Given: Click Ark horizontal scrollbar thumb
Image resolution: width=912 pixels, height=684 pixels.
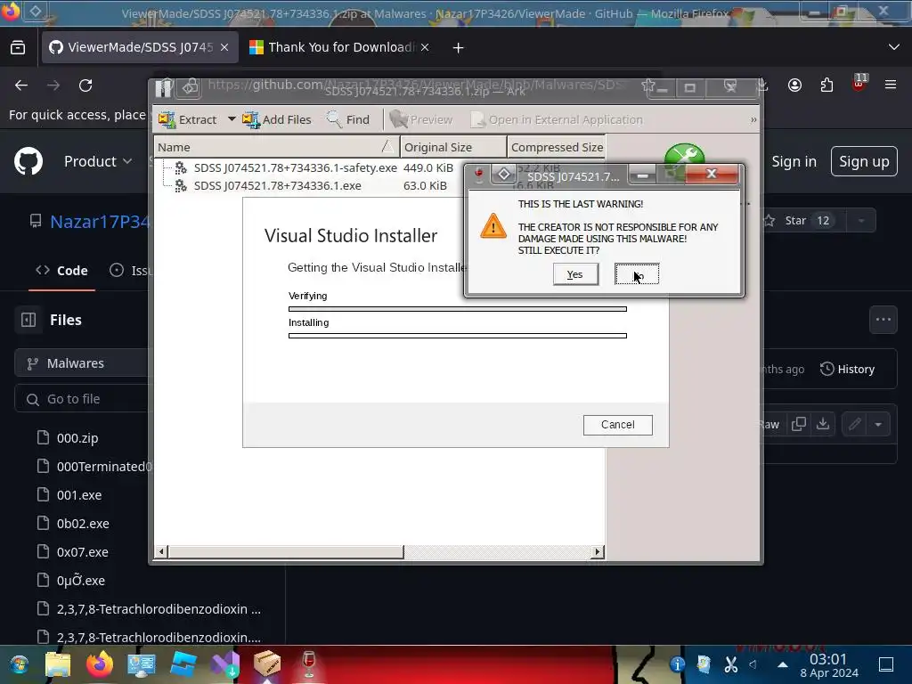Looking at the screenshot, I should (x=286, y=551).
